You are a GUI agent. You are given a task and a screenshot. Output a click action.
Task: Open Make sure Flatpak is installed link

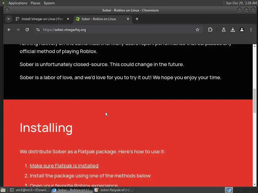point(64,166)
